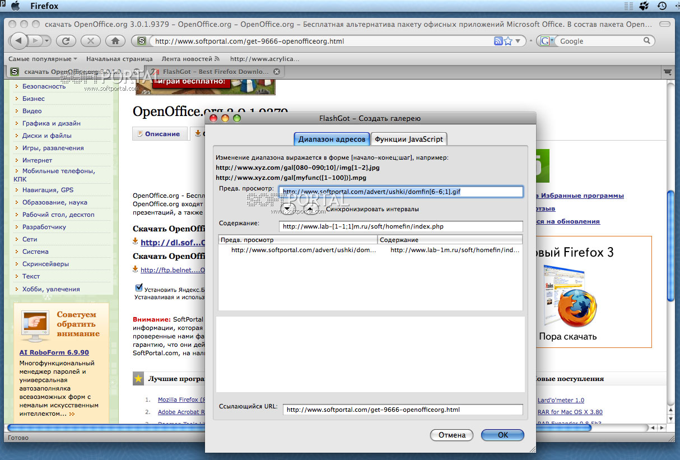
Task: Open the Бизнес category link
Action: (x=34, y=99)
